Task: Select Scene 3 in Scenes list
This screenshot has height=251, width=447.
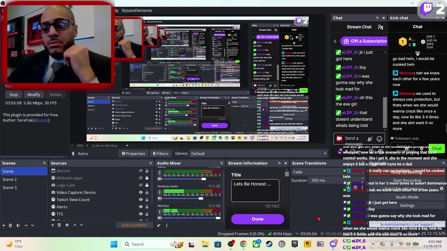Action: [x=24, y=188]
